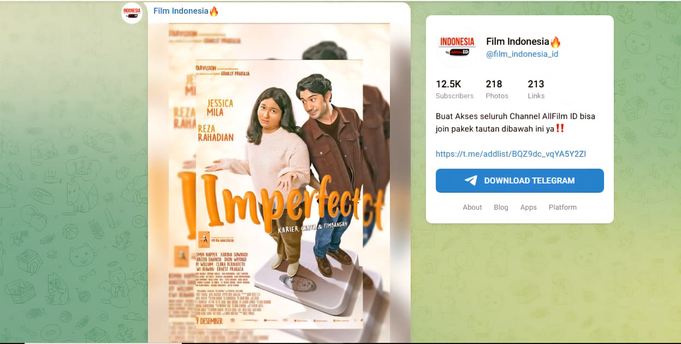
Task: Click the paper plane icon on download button
Action: click(x=471, y=181)
